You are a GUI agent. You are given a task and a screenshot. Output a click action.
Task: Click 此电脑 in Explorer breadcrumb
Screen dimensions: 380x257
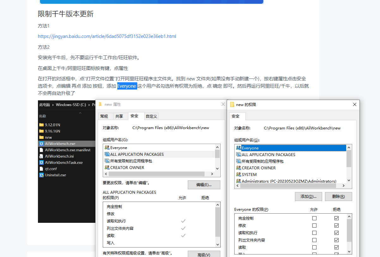[x=45, y=105]
